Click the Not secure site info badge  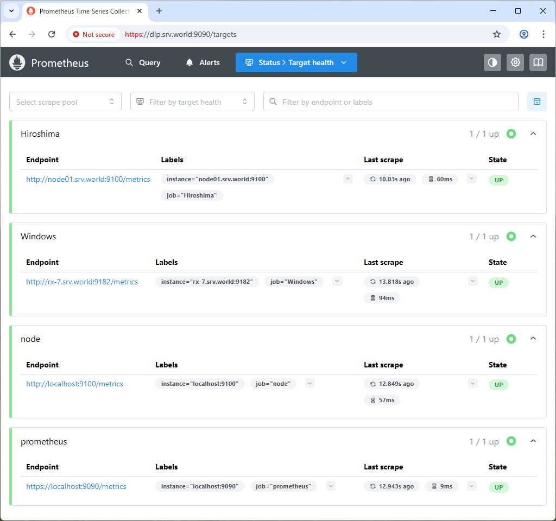(x=94, y=34)
